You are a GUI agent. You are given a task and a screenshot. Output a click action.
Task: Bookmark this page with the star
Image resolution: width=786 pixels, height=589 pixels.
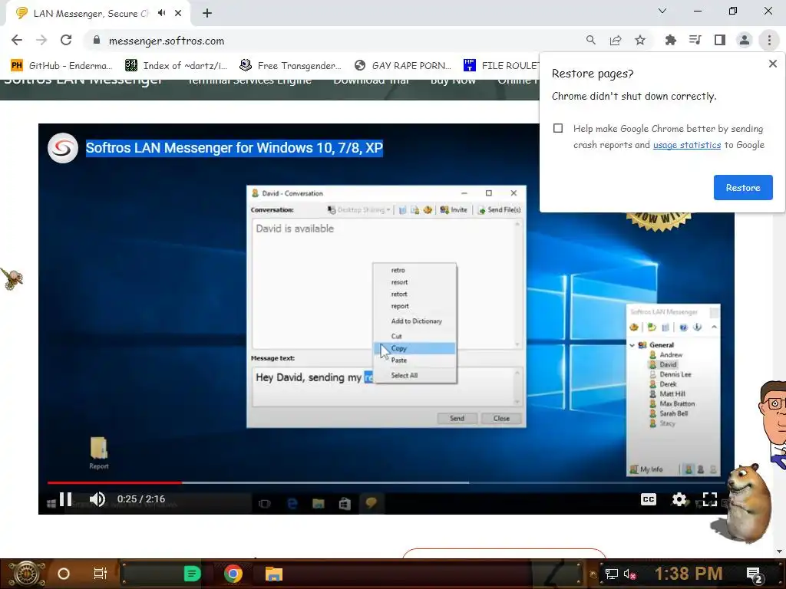640,40
